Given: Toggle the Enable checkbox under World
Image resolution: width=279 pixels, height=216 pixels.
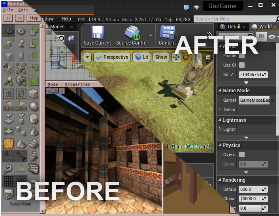Looking at the screenshot, I should [241, 56].
